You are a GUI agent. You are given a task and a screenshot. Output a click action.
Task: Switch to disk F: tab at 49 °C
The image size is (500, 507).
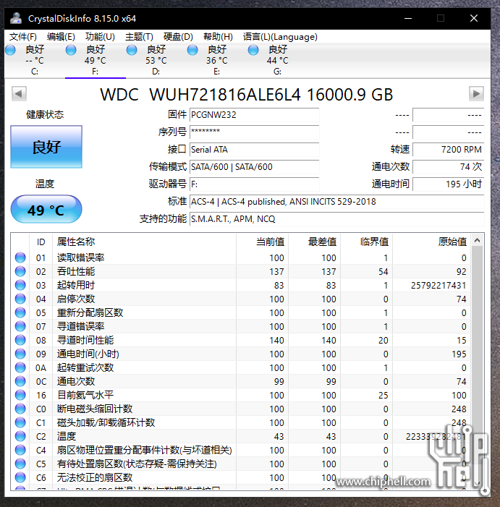(95, 60)
